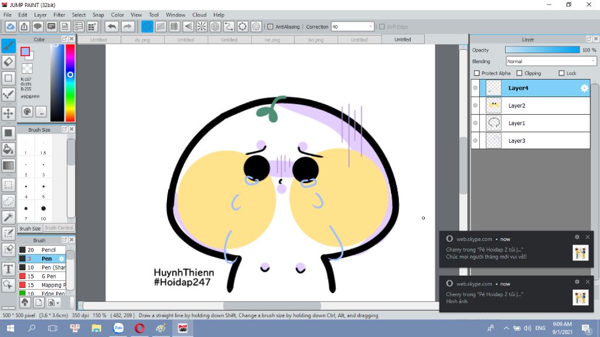Viewport: 600px width, 337px height.
Task: Enable the crisscross grid snap
Action: pos(175,26)
